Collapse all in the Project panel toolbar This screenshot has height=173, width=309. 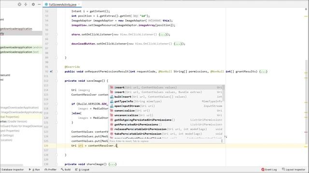pos(26,4)
